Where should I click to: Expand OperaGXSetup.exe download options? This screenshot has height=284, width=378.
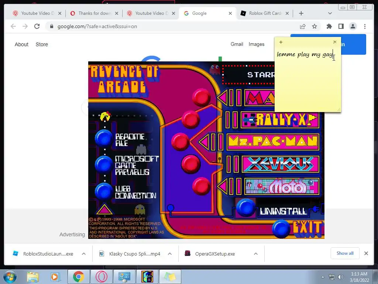[256, 254]
